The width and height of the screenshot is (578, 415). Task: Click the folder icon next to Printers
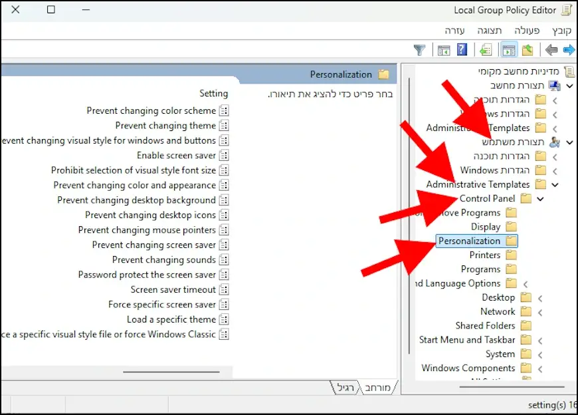point(512,255)
